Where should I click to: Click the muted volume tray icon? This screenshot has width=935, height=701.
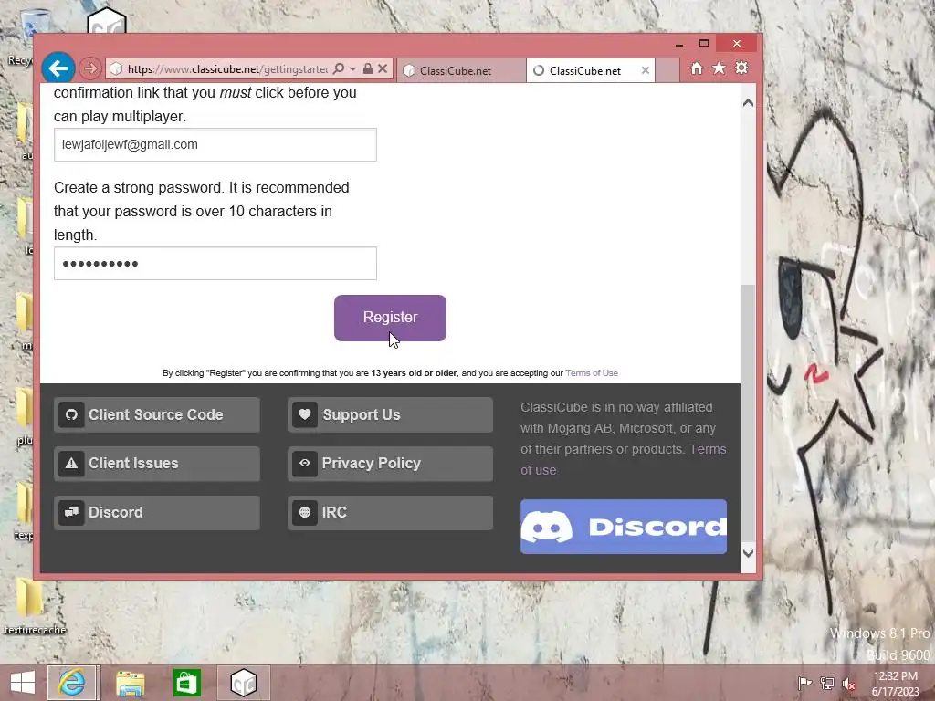tap(849, 684)
